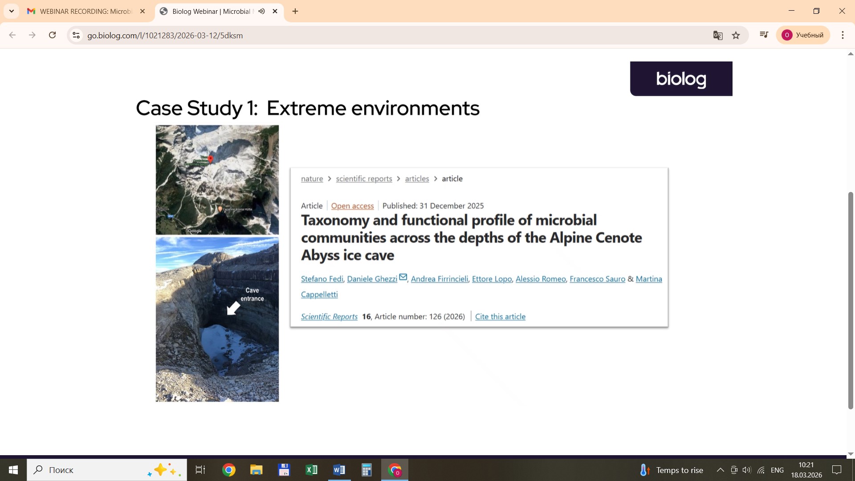This screenshot has height=481, width=855.
Task: Toggle ENG keyboard language indicator
Action: click(x=777, y=470)
